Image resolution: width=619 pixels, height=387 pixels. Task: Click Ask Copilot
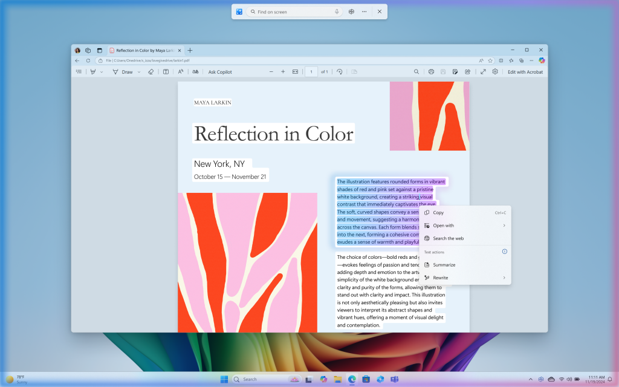point(219,71)
